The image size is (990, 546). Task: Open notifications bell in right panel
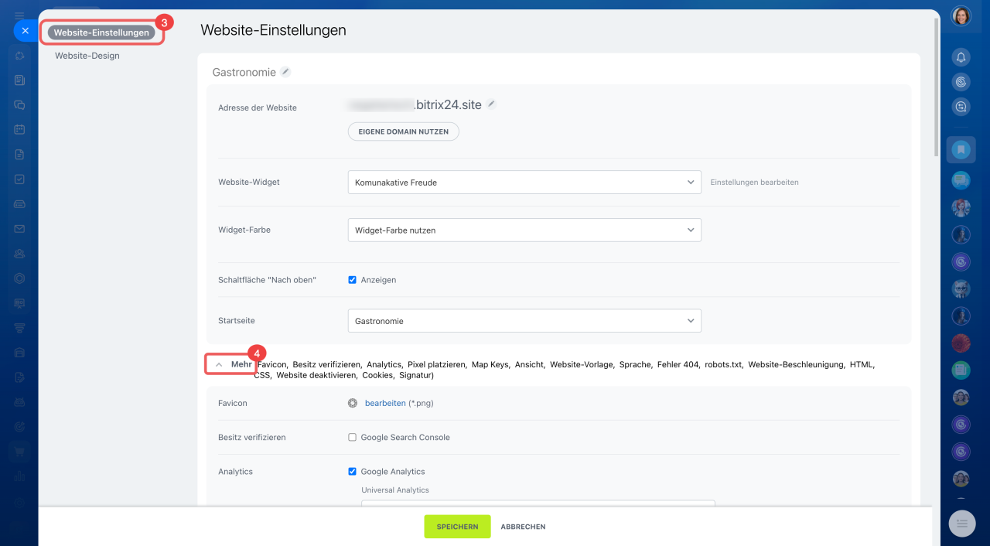pos(961,57)
